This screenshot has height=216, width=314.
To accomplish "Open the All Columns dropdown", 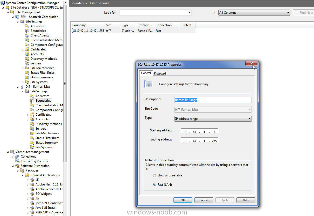I will pyautogui.click(x=288, y=12).
